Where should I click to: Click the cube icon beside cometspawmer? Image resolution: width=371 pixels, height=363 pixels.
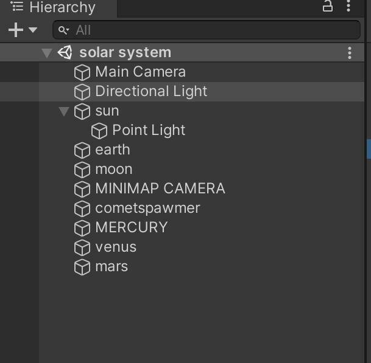(x=82, y=209)
